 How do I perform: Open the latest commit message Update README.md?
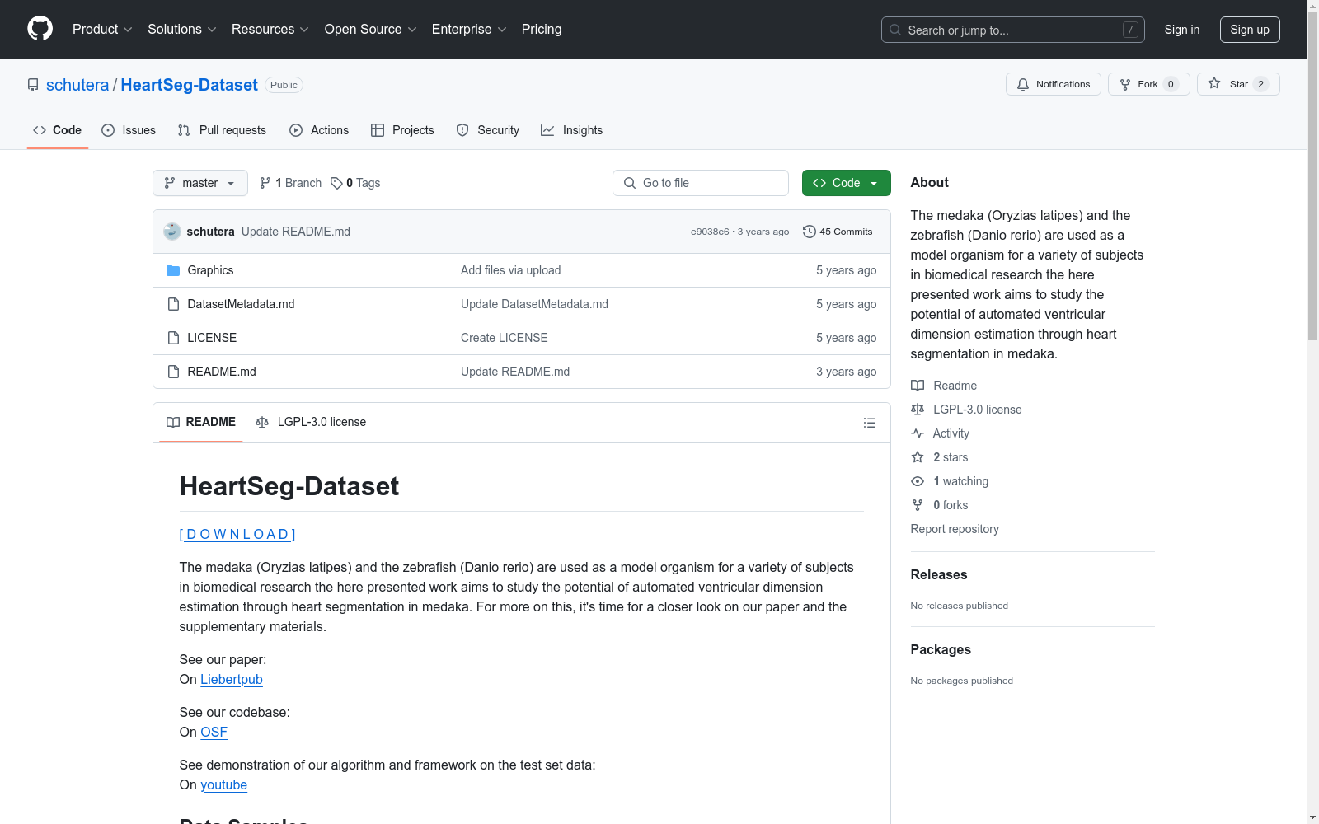[296, 232]
